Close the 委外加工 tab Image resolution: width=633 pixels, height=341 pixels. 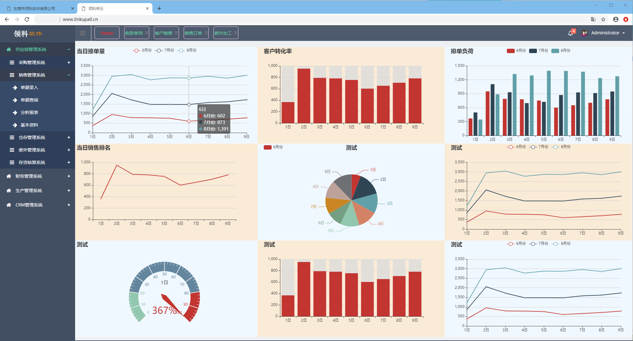(x=236, y=32)
